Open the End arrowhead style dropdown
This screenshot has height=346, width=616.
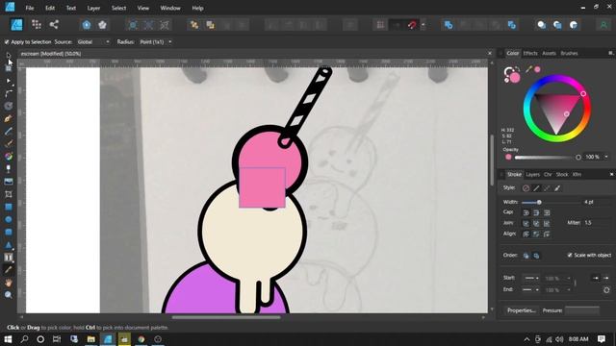[x=531, y=290]
